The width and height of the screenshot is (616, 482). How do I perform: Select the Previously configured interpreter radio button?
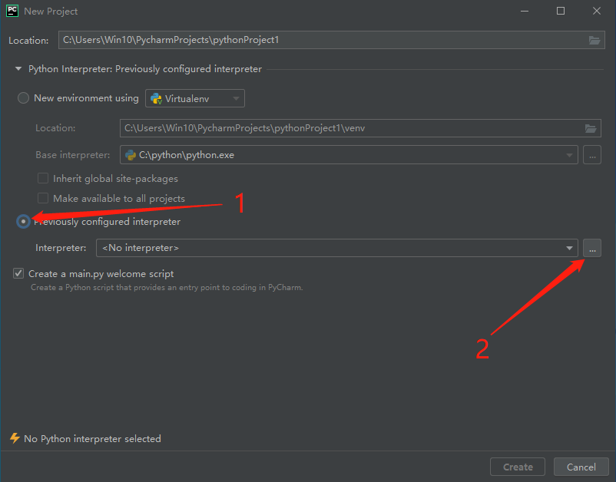23,221
